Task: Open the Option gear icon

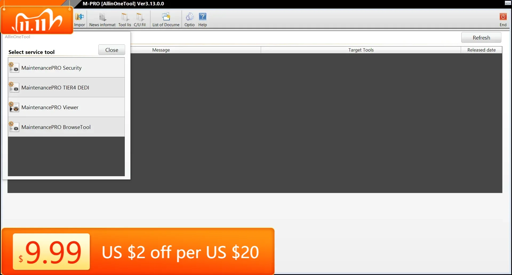Action: [x=190, y=17]
